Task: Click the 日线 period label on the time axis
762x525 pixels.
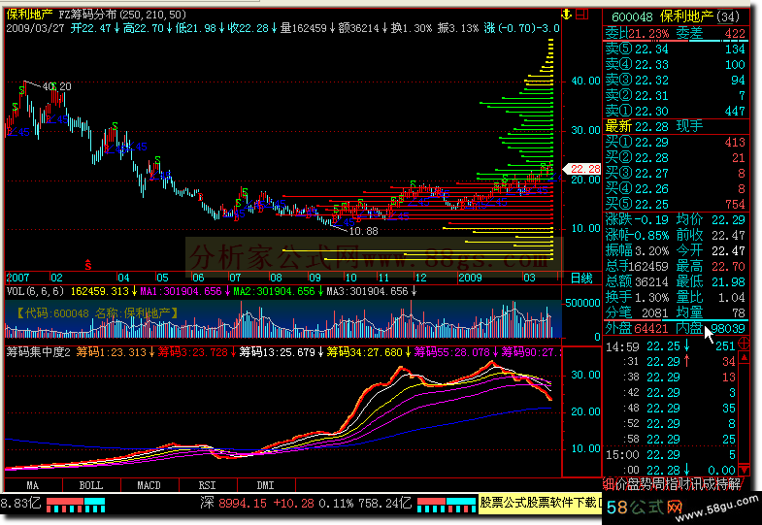Action: point(581,278)
